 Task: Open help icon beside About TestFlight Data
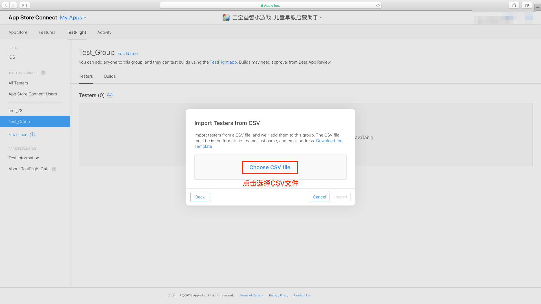(54, 169)
